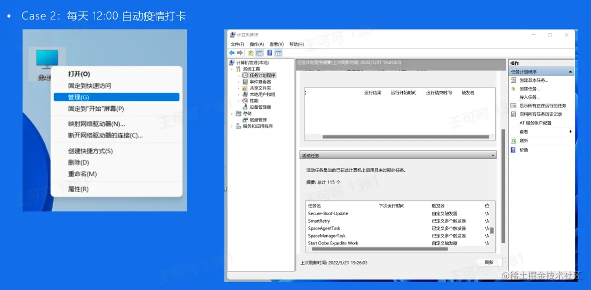Screen dimensions: 591x290
Task: Expand the 任务计划程序 tree node arrow
Action: click(238, 75)
